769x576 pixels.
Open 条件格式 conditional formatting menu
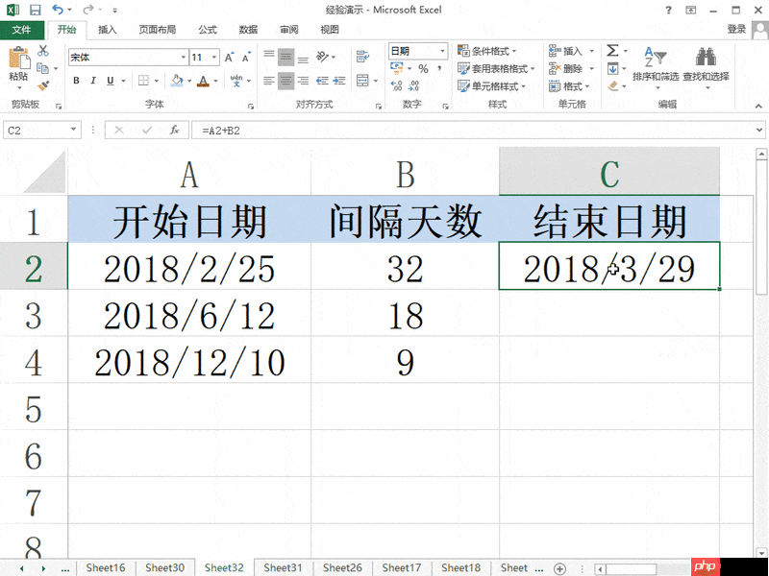tap(487, 51)
